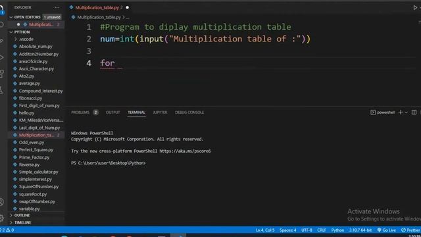Open First_digit_of_num.py file
Viewport: 421px width, 237px height.
39,105
